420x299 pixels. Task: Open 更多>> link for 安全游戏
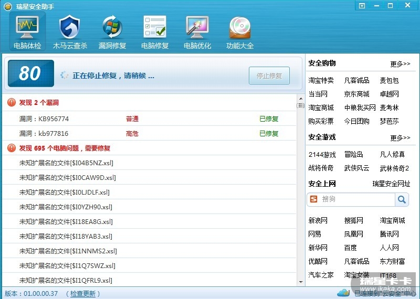400,137
